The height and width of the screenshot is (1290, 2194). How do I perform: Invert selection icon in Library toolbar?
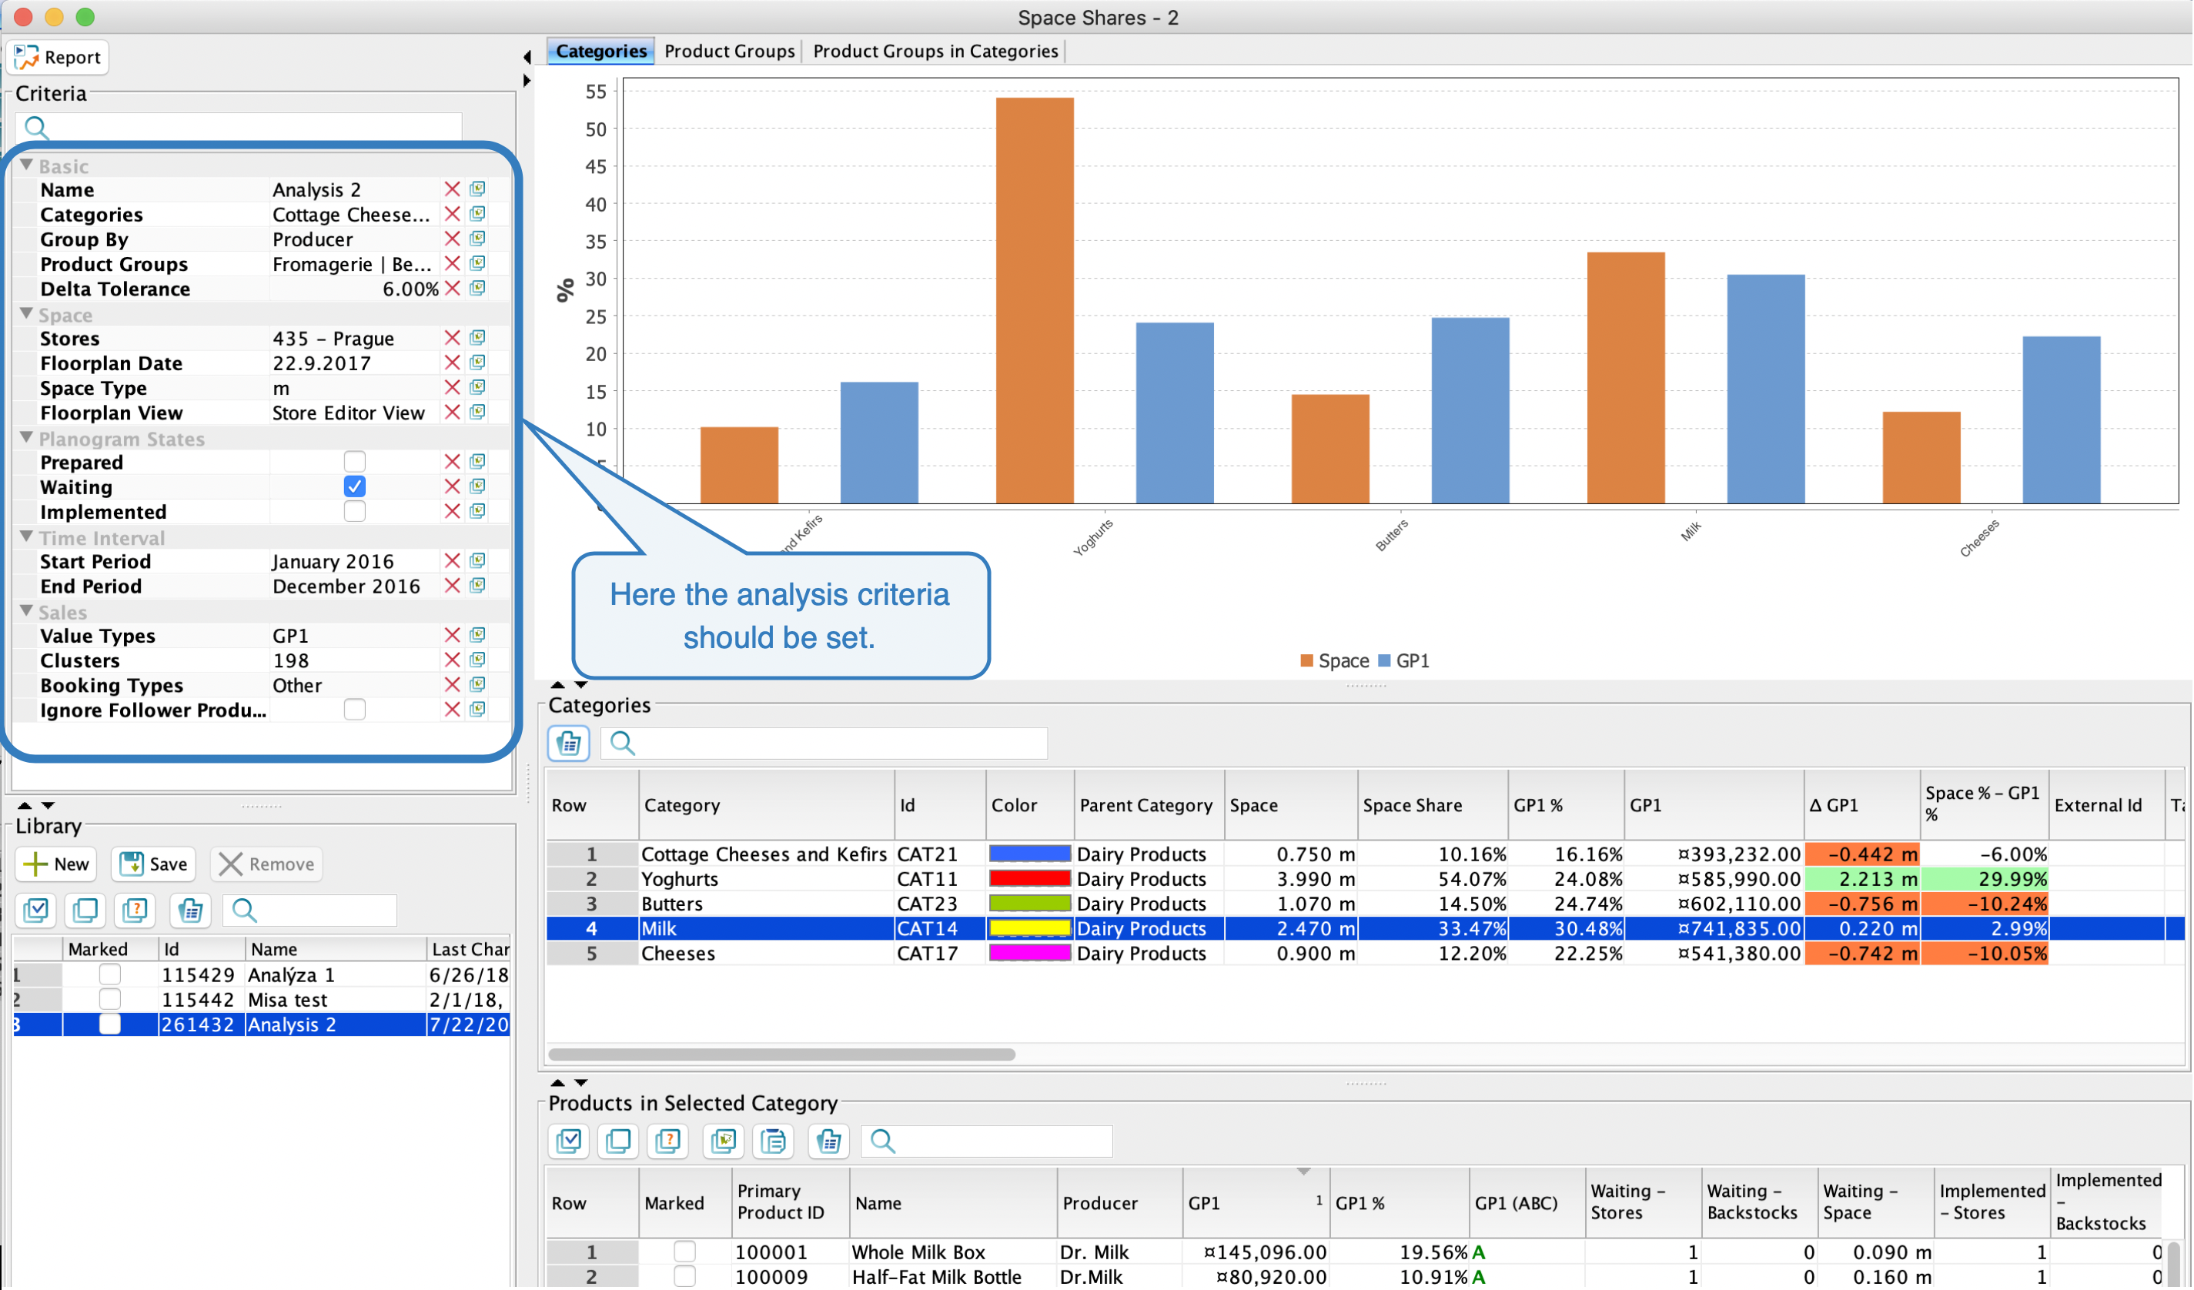[x=135, y=911]
